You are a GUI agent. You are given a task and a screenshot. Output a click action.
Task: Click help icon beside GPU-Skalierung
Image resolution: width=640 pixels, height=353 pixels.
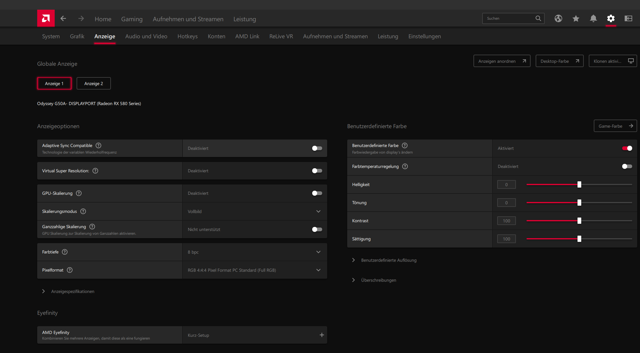click(x=79, y=193)
